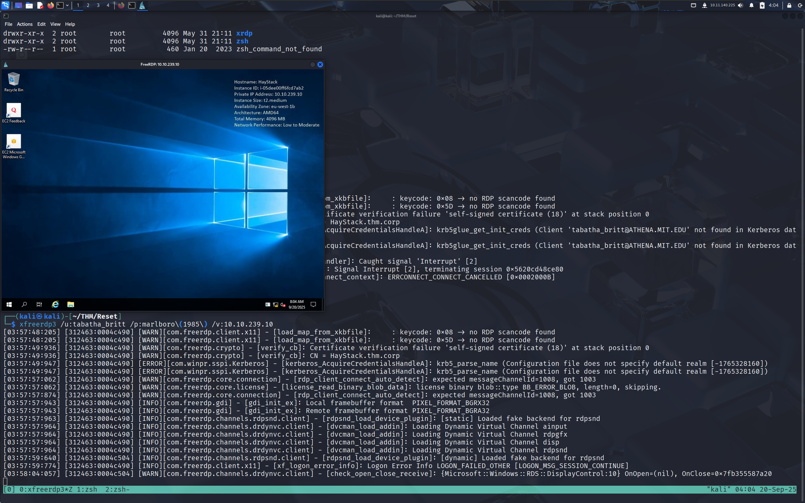Open the Kali applications menu

[x=6, y=5]
